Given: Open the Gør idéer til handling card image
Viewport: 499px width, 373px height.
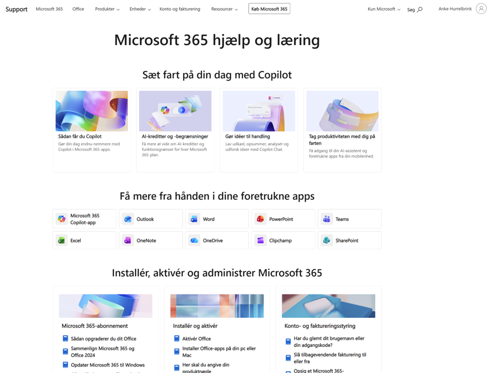Looking at the screenshot, I should [259, 111].
